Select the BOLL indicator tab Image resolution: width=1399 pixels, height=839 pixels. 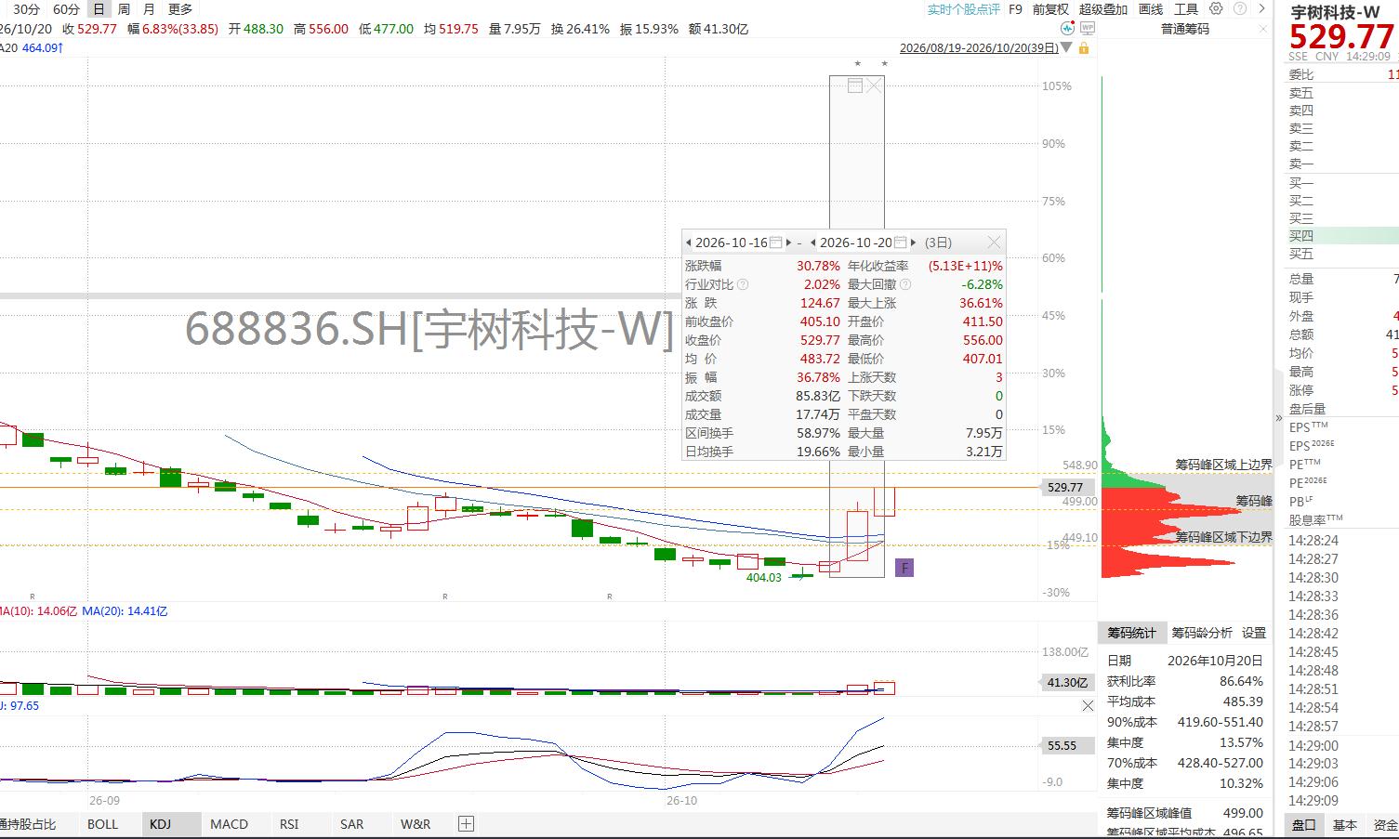[102, 823]
